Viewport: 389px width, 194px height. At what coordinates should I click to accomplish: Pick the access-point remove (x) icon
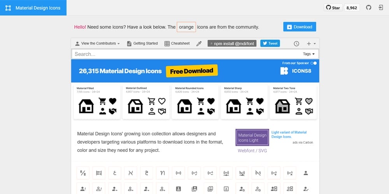290,173
